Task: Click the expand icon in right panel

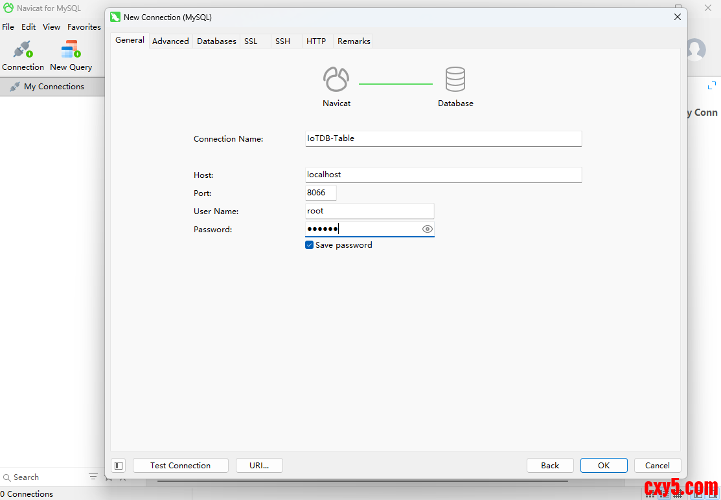Action: (712, 85)
